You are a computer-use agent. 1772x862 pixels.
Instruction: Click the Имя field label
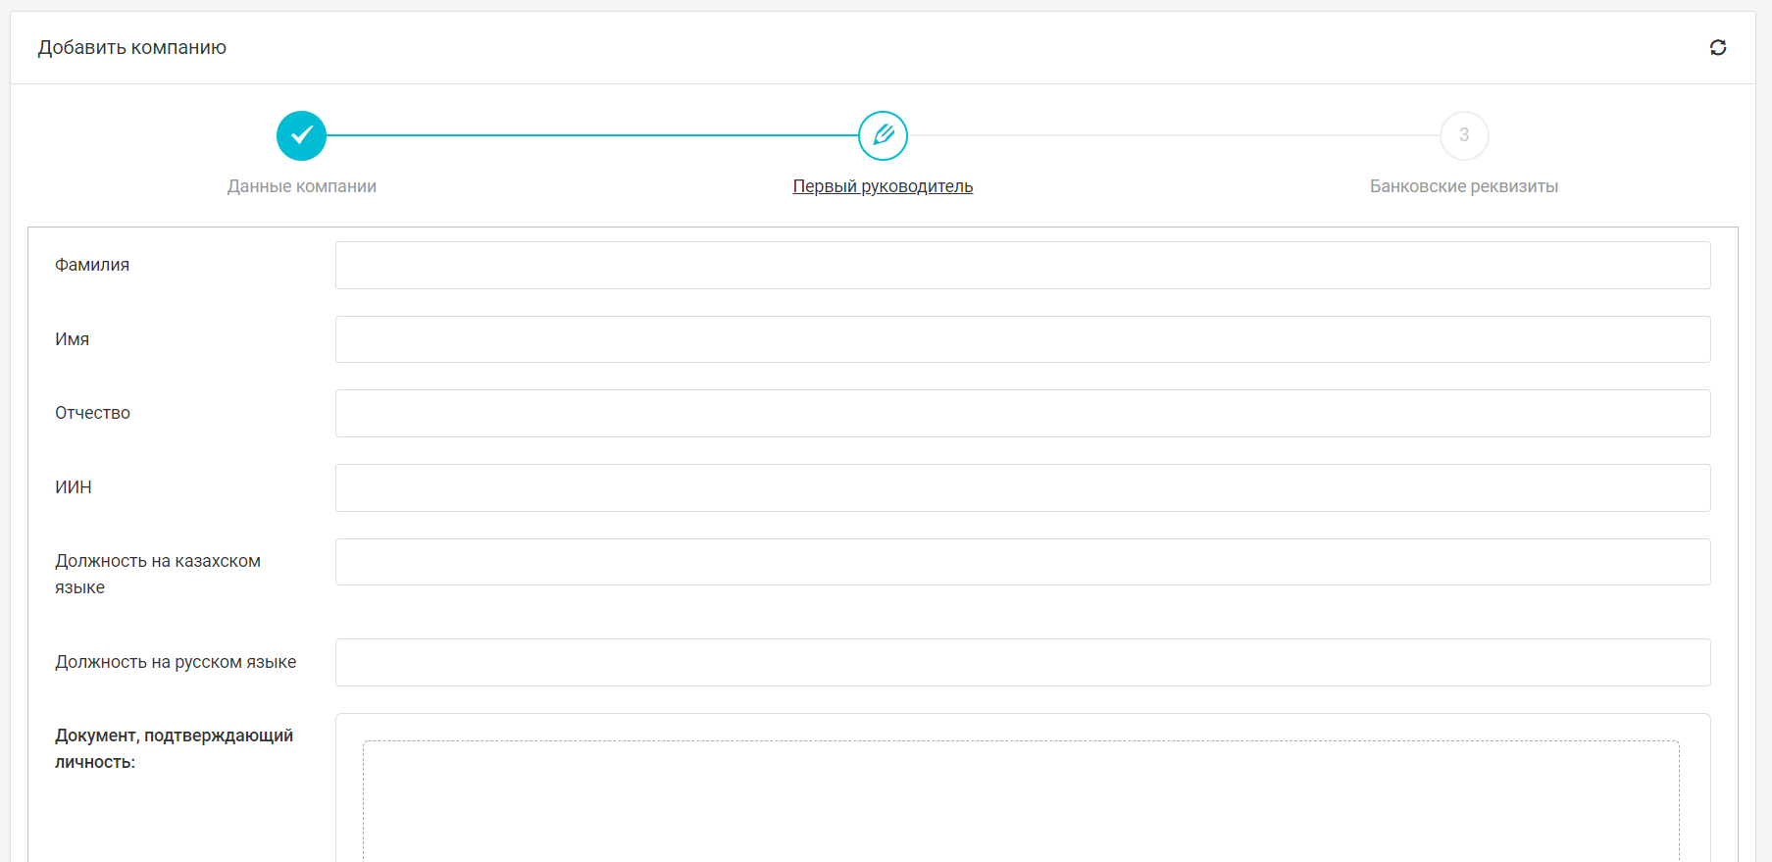pyautogui.click(x=72, y=339)
